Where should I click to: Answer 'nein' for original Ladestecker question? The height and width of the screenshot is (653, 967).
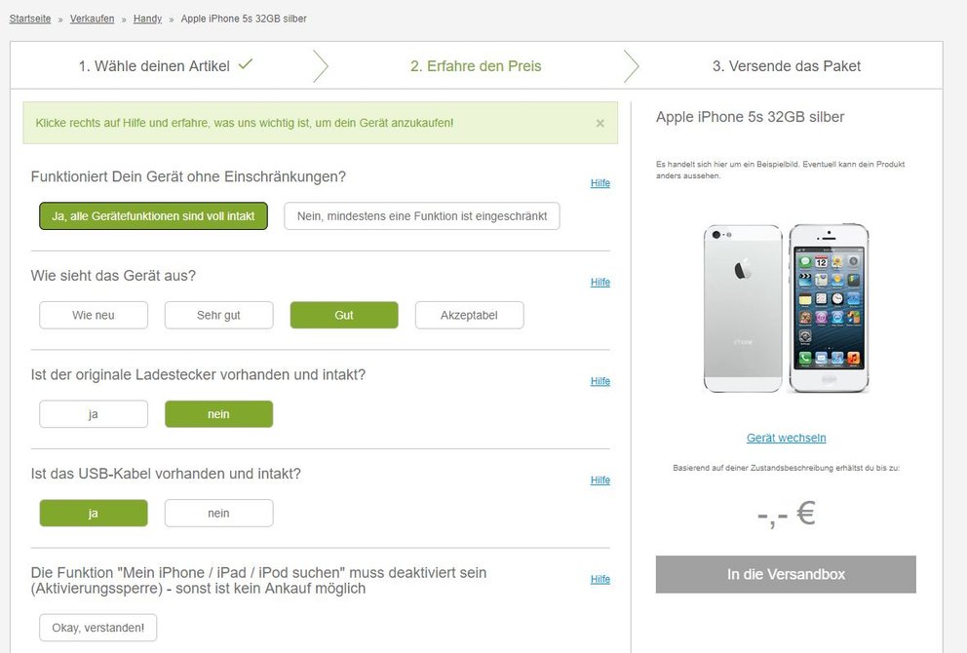point(219,414)
